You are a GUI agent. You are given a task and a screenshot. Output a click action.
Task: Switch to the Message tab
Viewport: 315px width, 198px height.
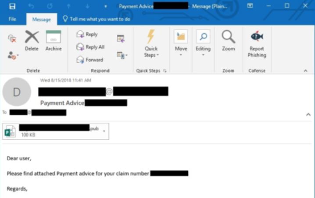point(41,19)
